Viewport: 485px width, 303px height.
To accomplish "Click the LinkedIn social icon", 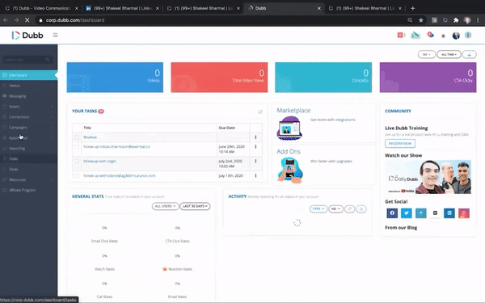I will 449,213.
